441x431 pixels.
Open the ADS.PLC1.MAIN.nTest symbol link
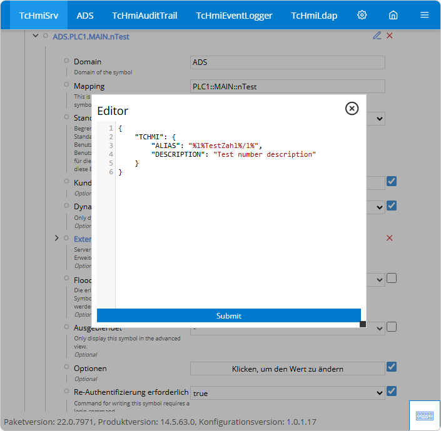tap(91, 37)
